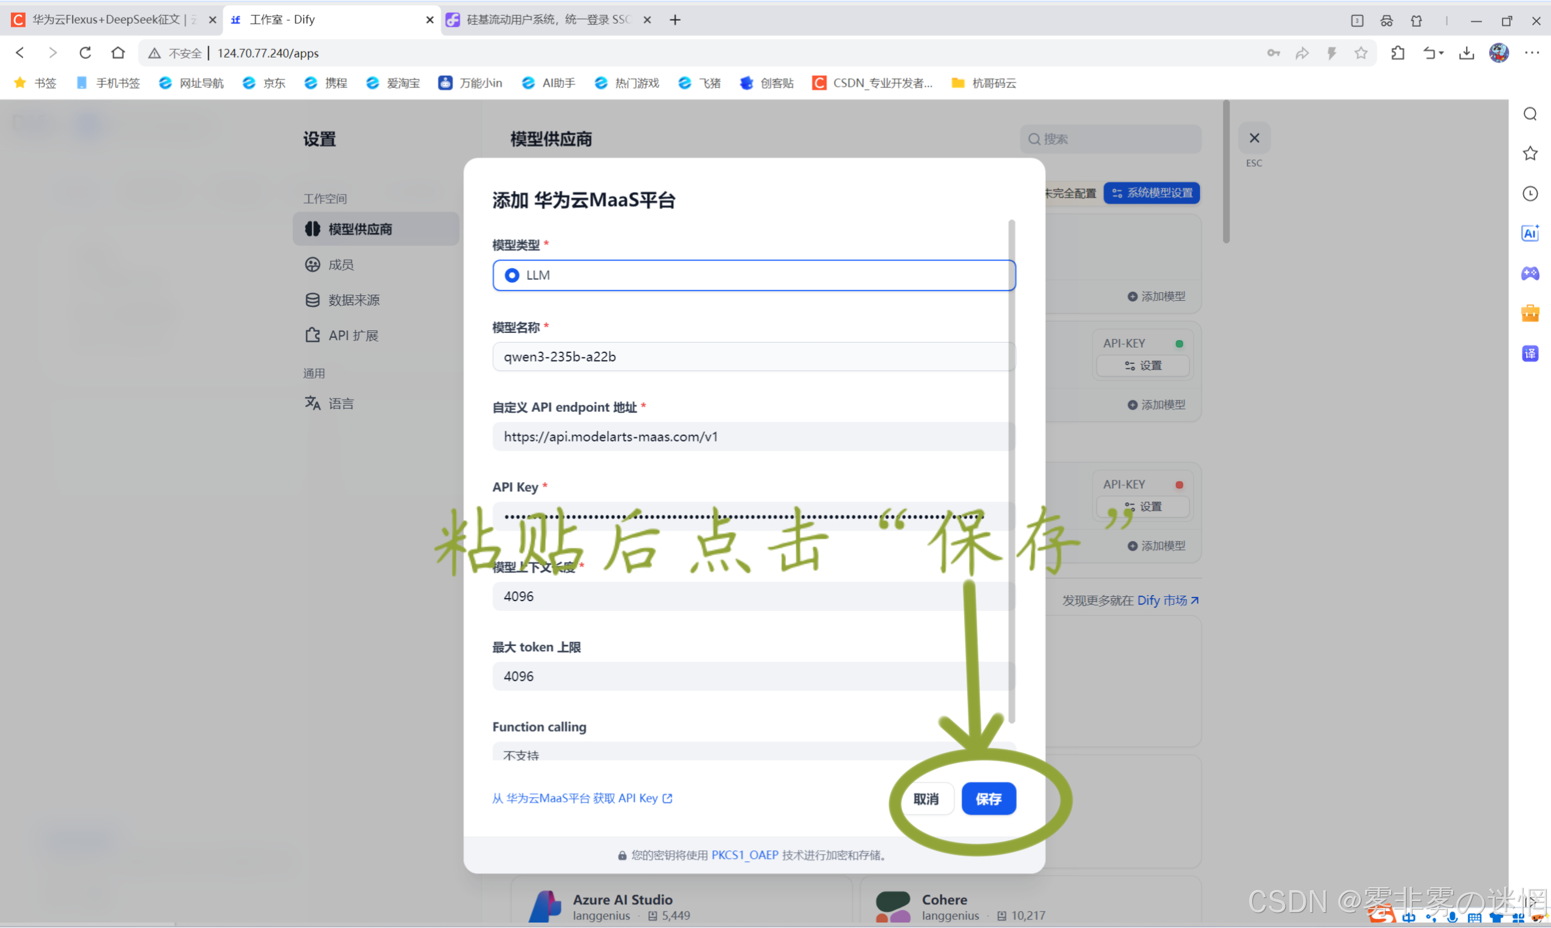Click the API endpoint address field
Image resolution: width=1551 pixels, height=928 pixels.
[753, 437]
